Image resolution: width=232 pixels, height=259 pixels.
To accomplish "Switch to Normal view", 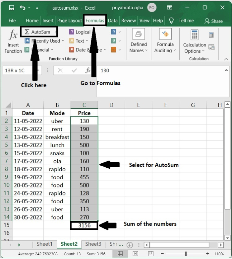I will (x=120, y=254).
